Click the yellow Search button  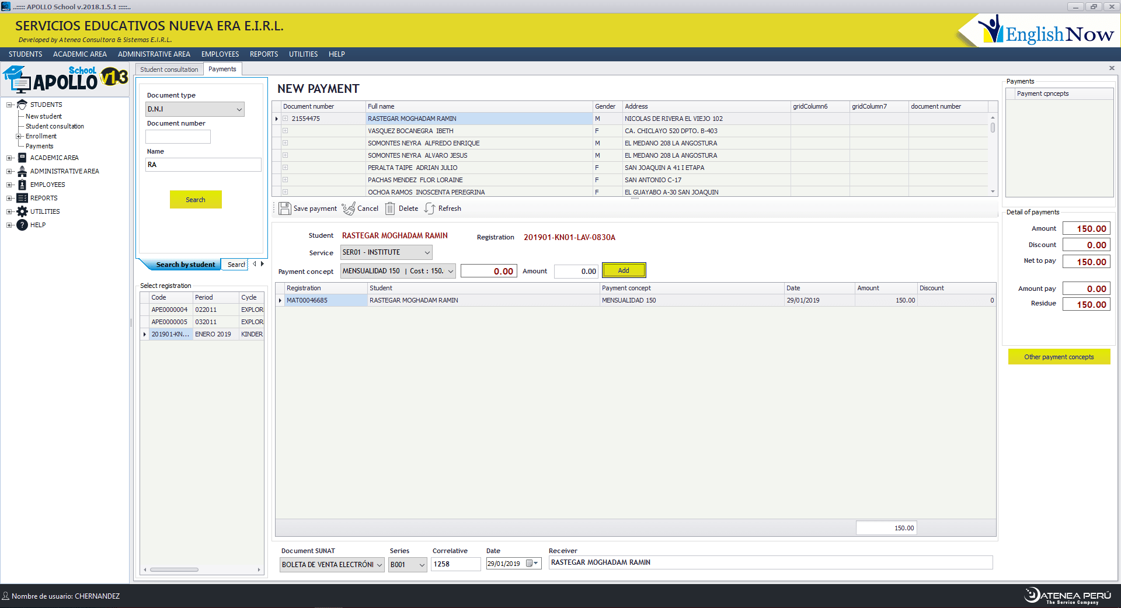(196, 200)
